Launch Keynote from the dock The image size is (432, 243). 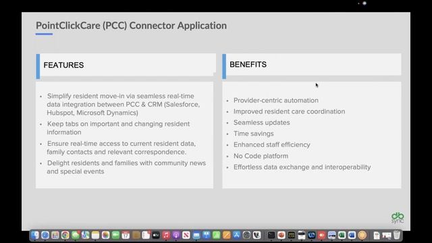(x=207, y=235)
